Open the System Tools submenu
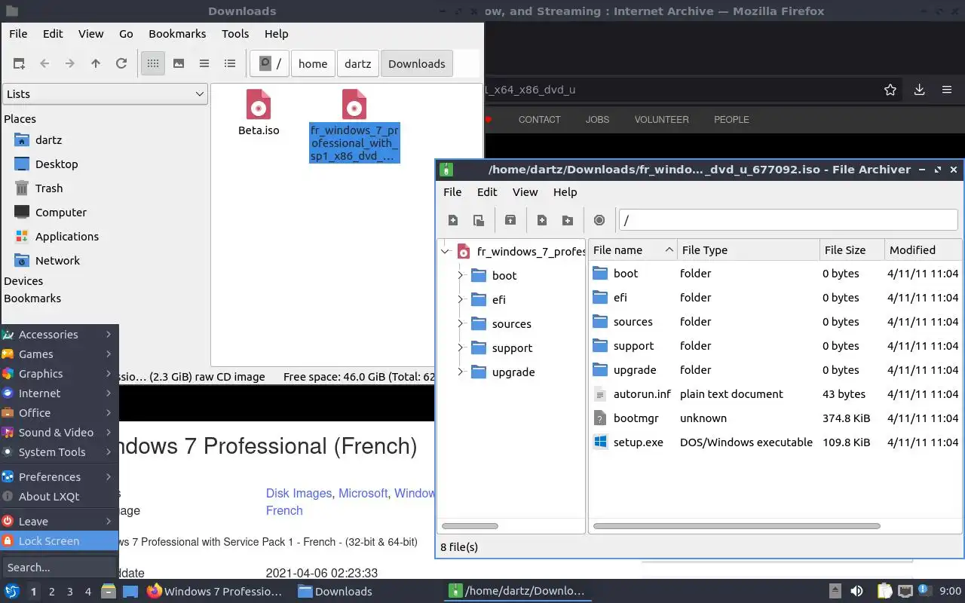This screenshot has width=965, height=603. coord(59,452)
